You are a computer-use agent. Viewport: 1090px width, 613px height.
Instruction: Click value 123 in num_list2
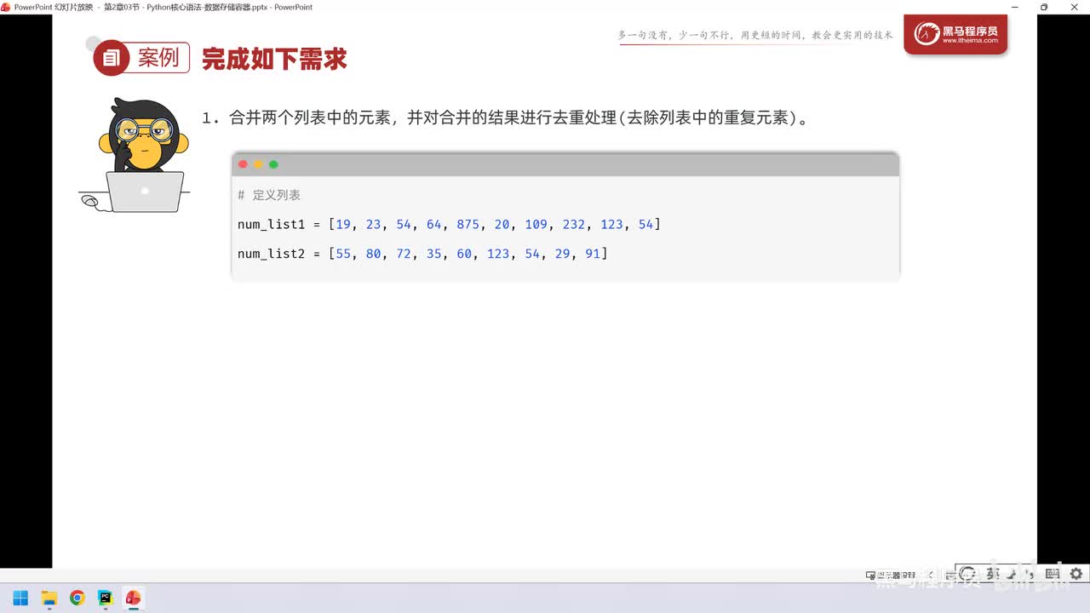pos(498,254)
